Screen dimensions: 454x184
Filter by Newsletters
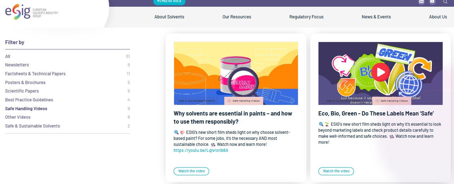tap(17, 65)
